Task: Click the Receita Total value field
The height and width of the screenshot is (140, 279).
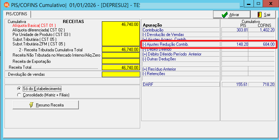Action: click(121, 67)
